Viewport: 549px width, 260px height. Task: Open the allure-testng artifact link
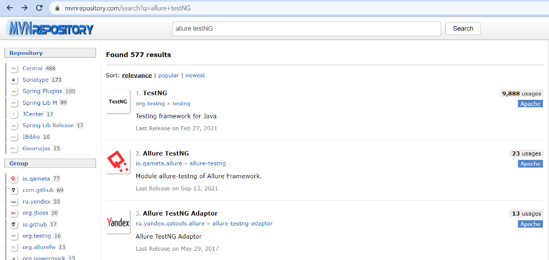click(x=208, y=163)
